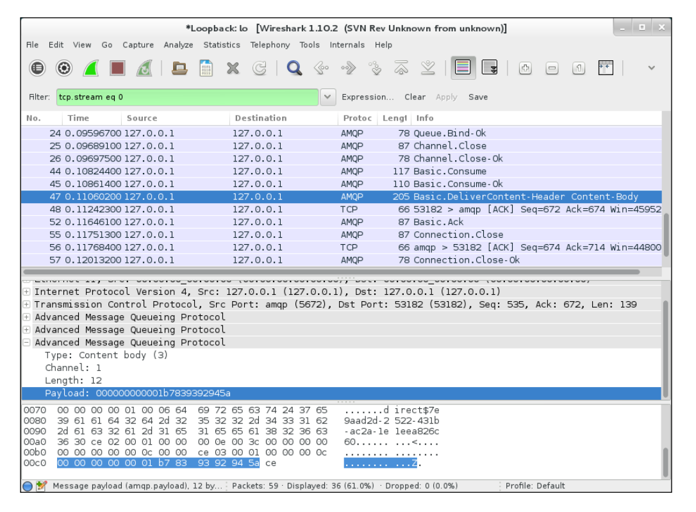Select packet 52 Basic.Ack row
The height and width of the screenshot is (512, 696).
tap(342, 222)
